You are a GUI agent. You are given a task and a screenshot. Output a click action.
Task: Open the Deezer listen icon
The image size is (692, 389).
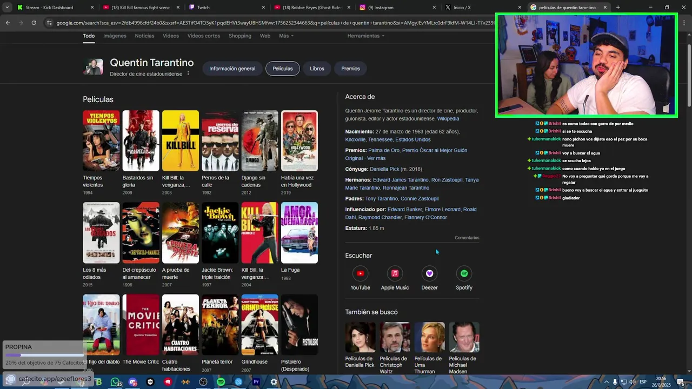pos(429,273)
